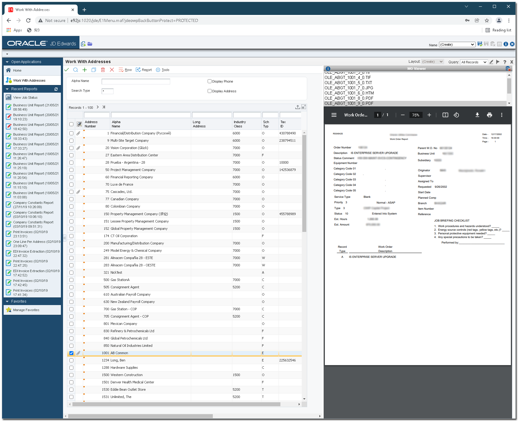Check the row checkbox for Gas StationA
This screenshot has width=520, height=423.
point(71,280)
